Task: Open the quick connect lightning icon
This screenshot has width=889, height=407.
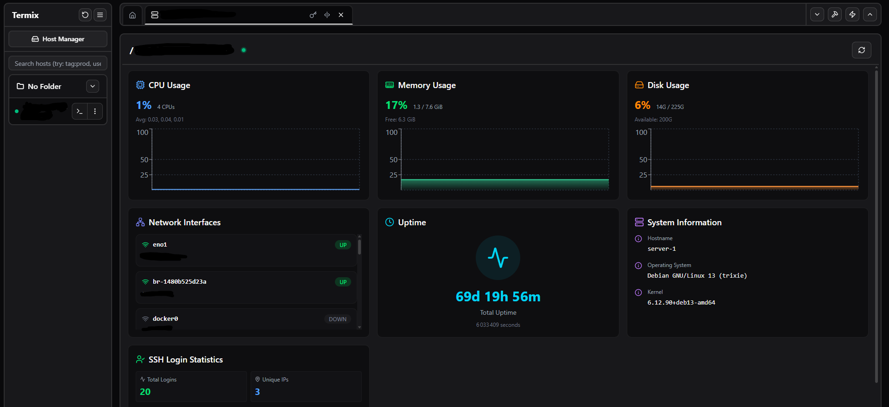Action: coord(852,14)
